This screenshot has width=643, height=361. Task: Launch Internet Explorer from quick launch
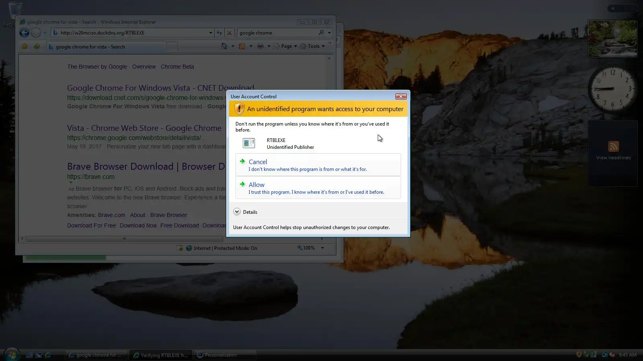tap(48, 355)
